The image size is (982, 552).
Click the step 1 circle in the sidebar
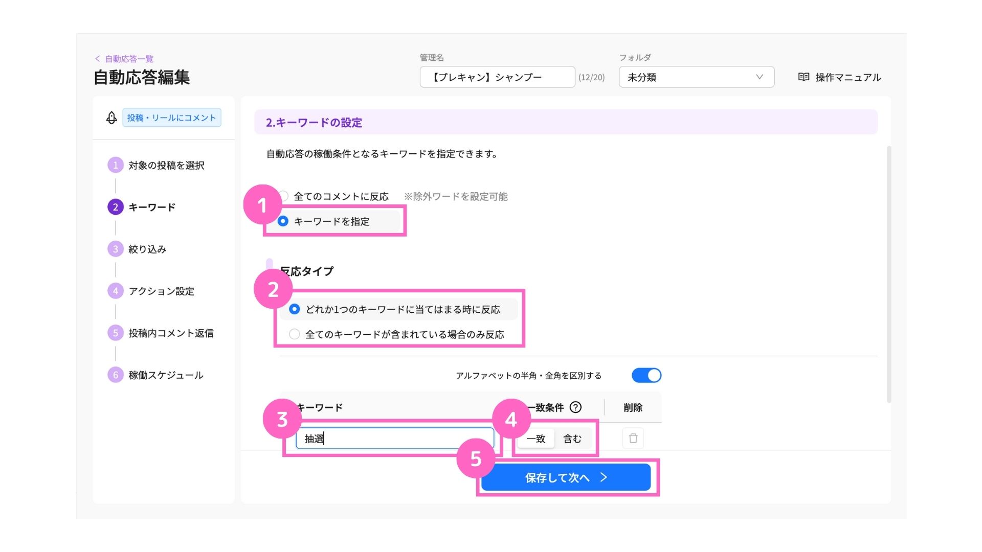[116, 165]
